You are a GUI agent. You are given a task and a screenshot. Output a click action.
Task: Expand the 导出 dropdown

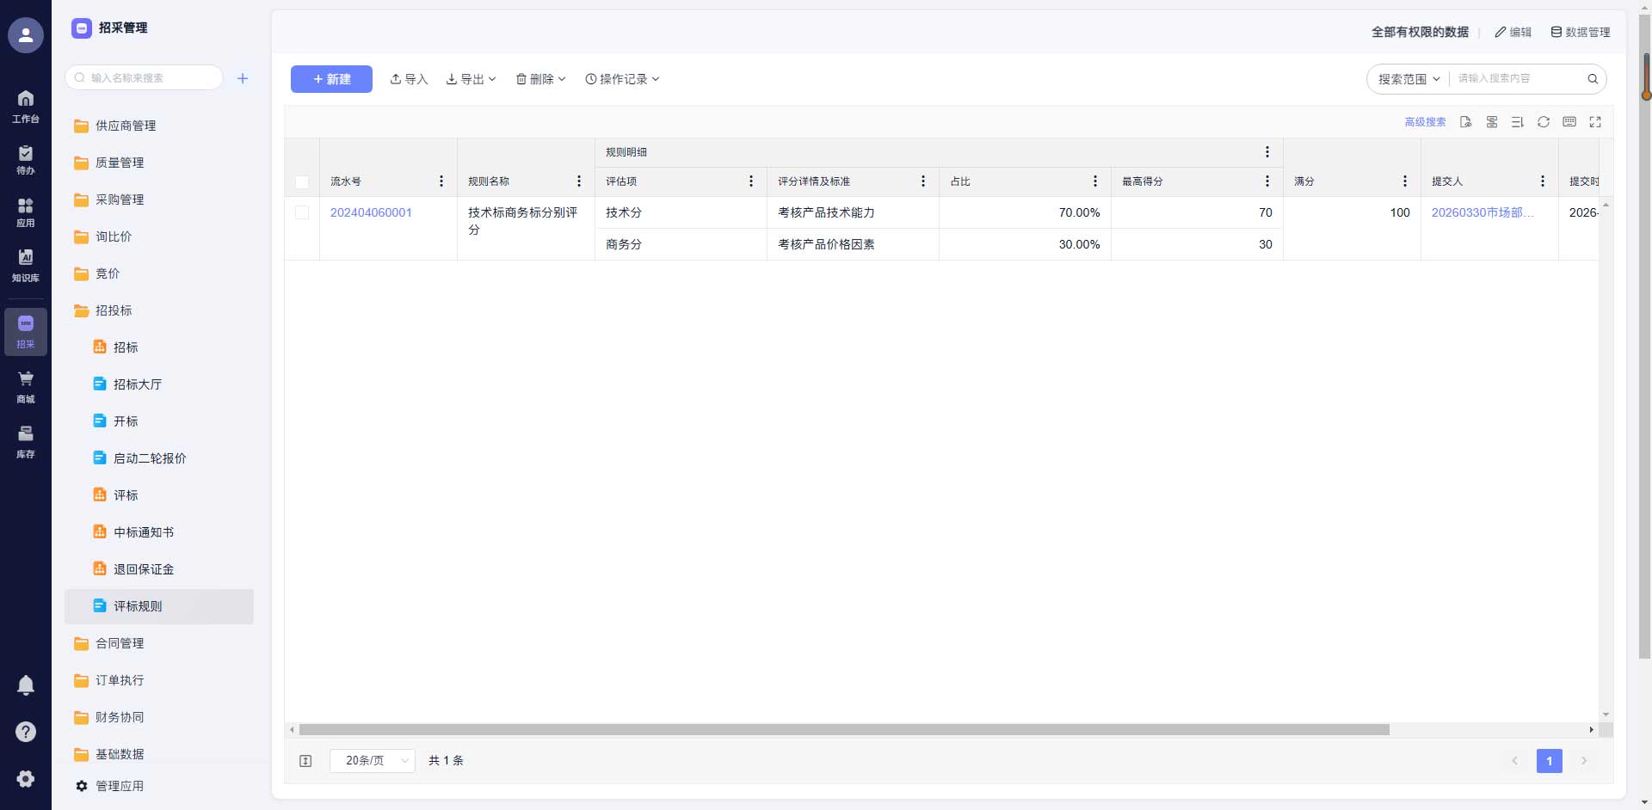tap(472, 79)
